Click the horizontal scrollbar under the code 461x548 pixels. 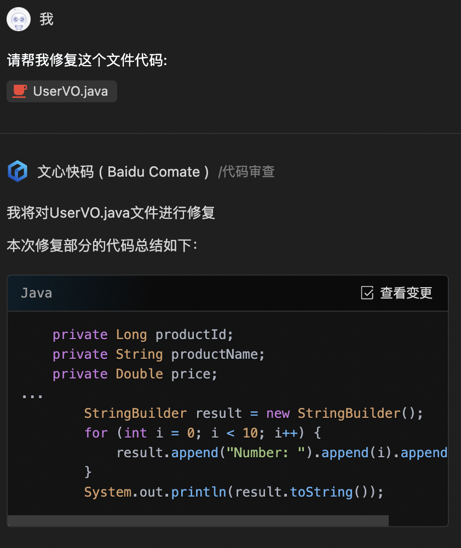[x=198, y=521]
